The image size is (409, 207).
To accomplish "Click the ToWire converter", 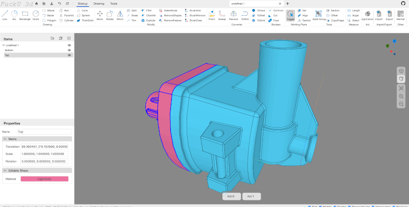I will (245, 15).
